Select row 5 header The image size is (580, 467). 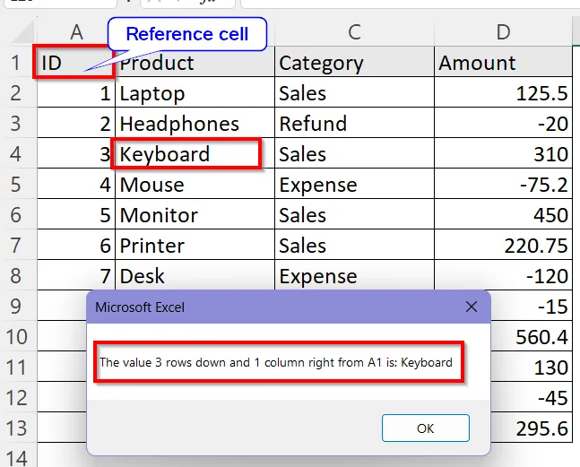15,184
